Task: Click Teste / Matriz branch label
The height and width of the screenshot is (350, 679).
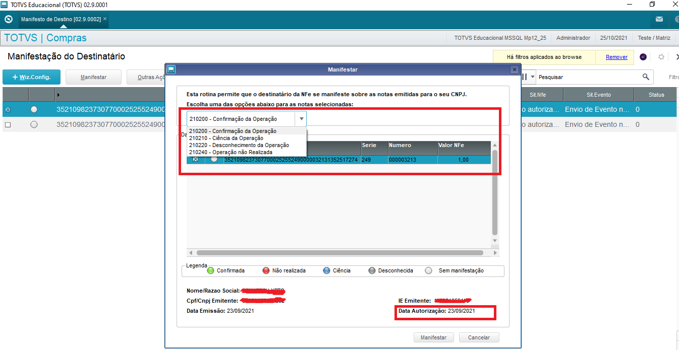Action: tap(654, 38)
